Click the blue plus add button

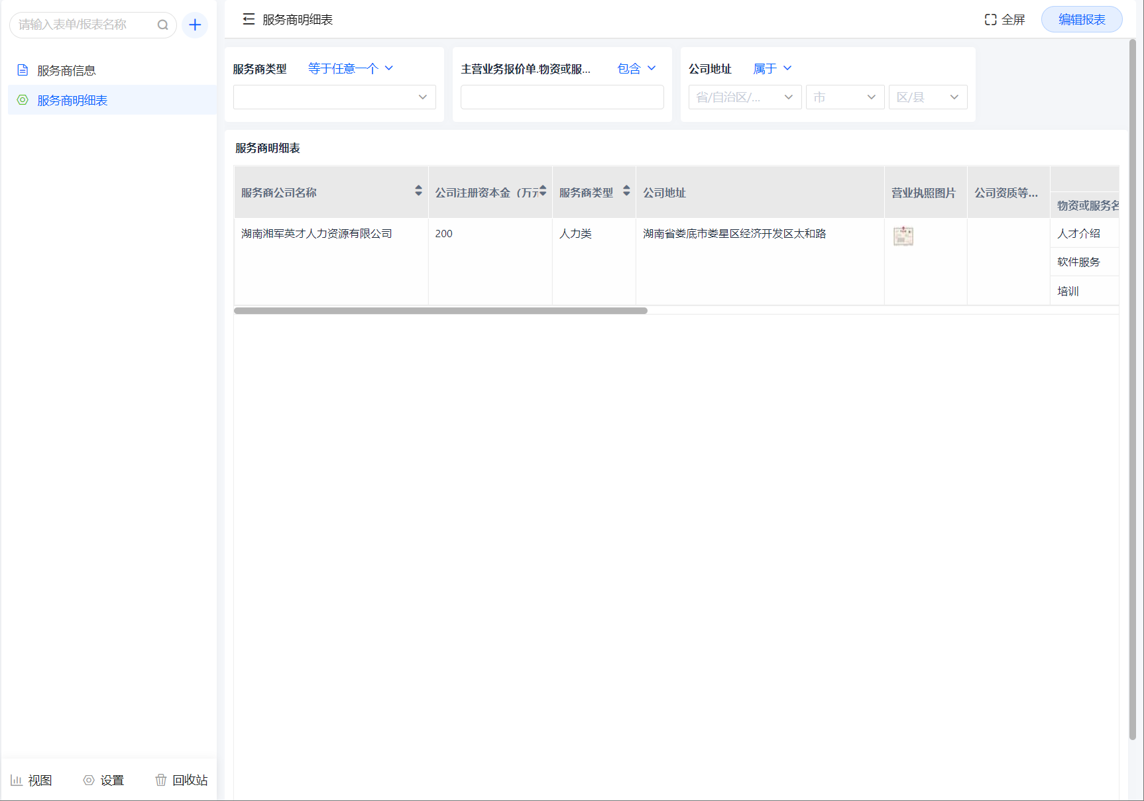[x=195, y=25]
